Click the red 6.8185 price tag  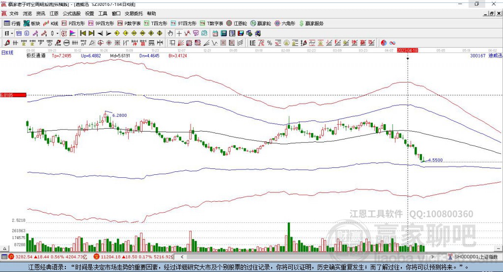coord(13,95)
